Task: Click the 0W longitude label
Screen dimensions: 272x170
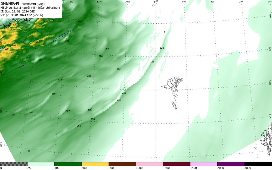Action: [x=269, y=2]
